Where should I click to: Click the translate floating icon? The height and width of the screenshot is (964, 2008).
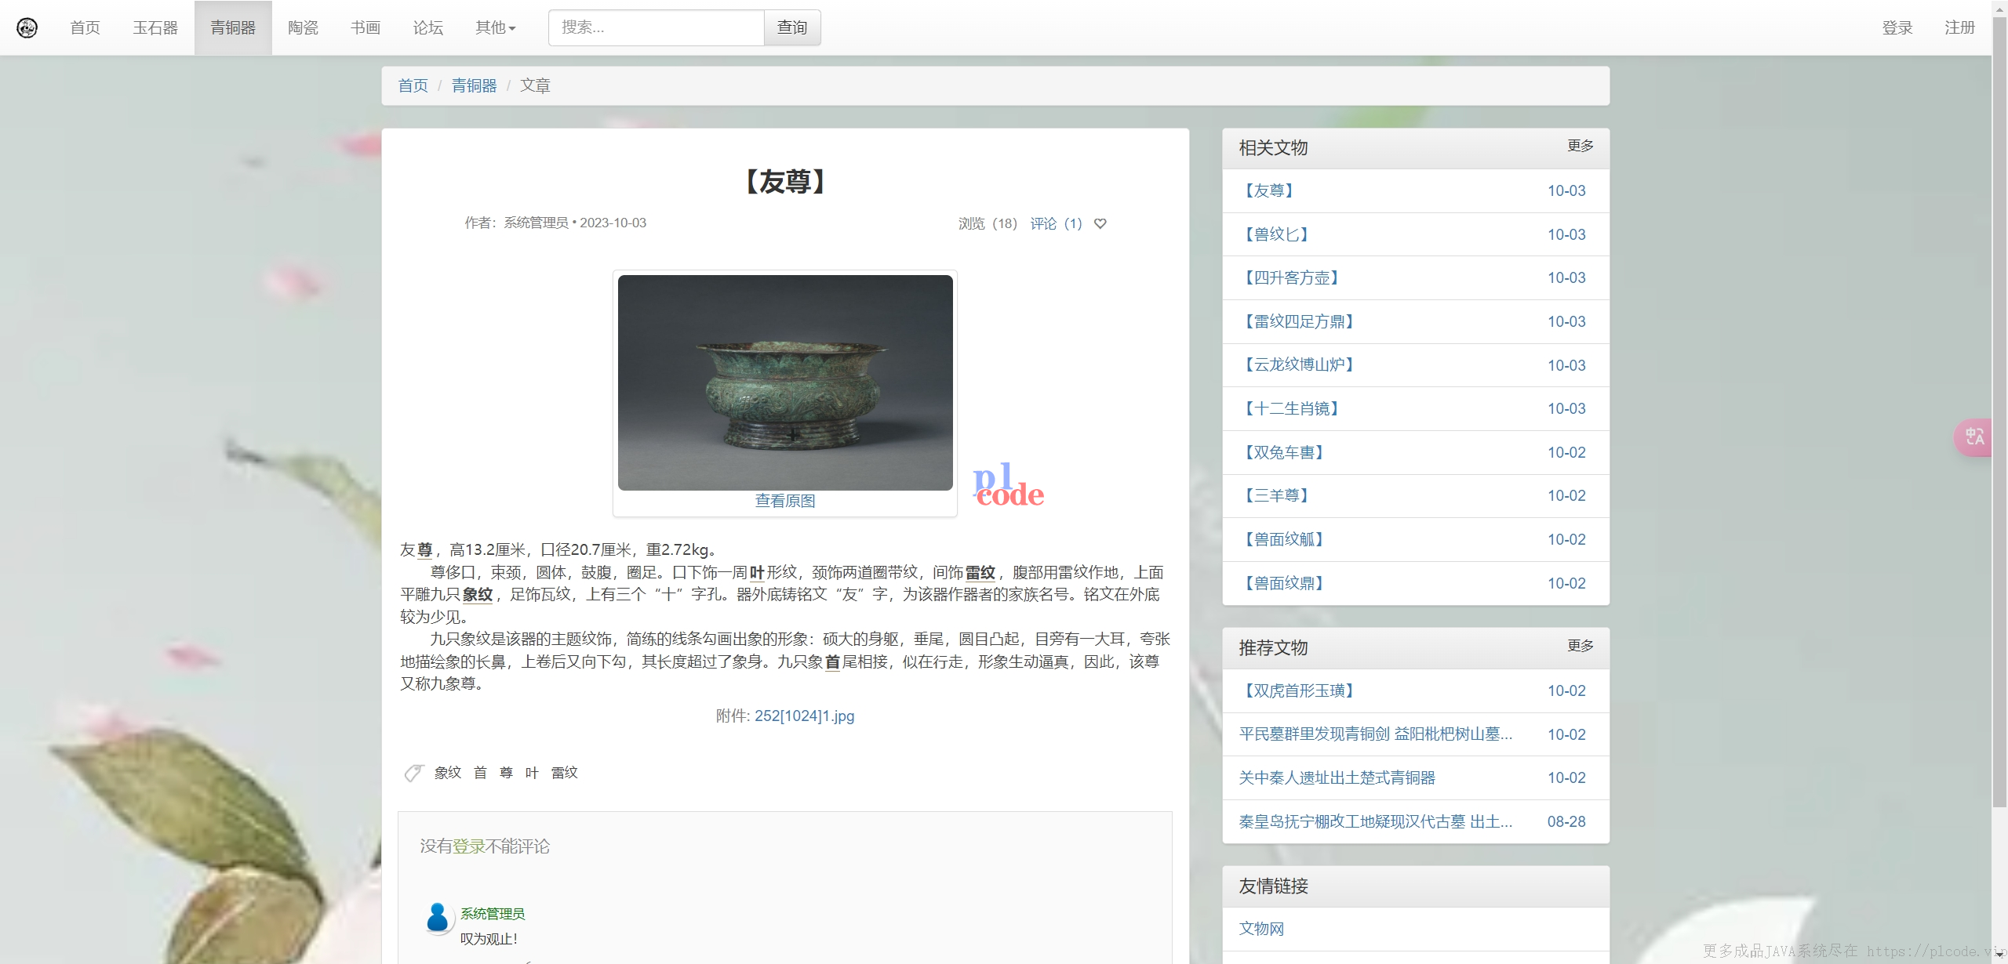pos(1974,437)
